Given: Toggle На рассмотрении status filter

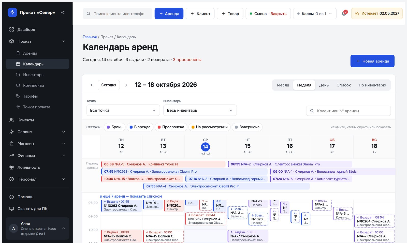Looking at the screenshot, I should click(x=210, y=127).
